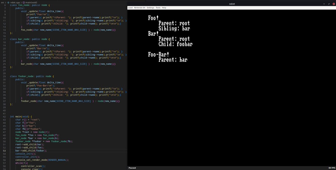Open the Load menu in ndot
Image resolution: width=336 pixels, height=170 pixels.
click(130, 8)
